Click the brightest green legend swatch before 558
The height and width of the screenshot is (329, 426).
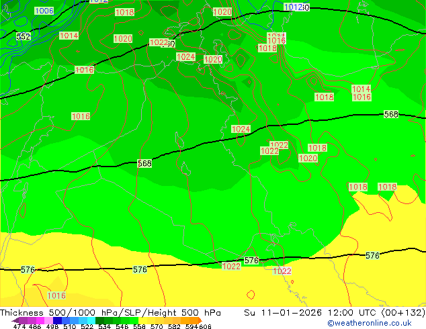coord(134,320)
